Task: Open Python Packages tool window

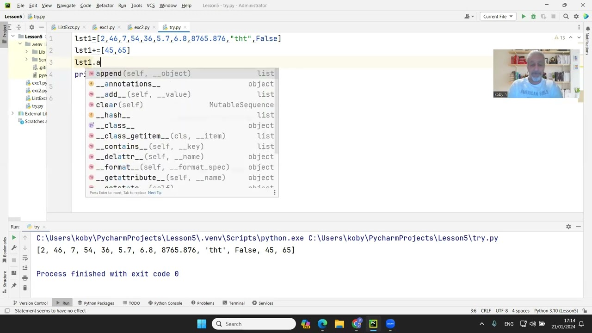Action: [96, 303]
